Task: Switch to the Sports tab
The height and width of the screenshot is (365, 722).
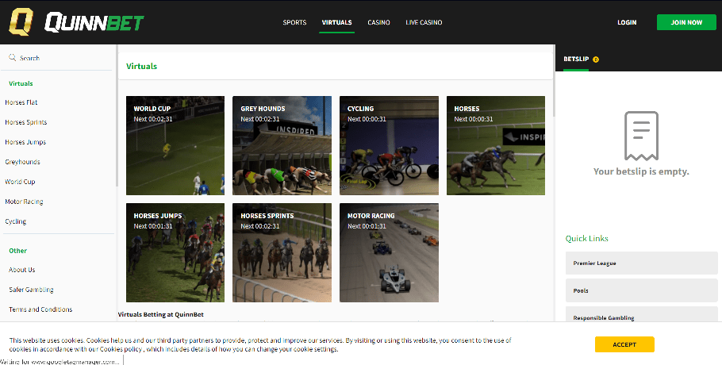Action: coord(294,22)
